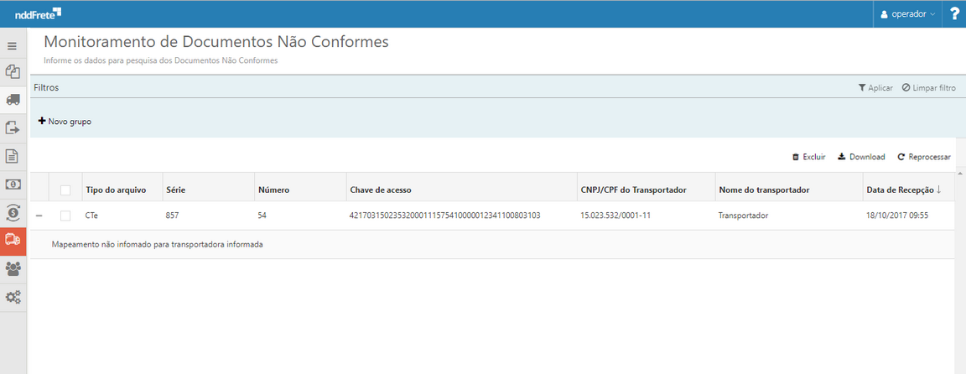Click the dark truck sidebar icon
The image size is (966, 374).
[x=13, y=100]
